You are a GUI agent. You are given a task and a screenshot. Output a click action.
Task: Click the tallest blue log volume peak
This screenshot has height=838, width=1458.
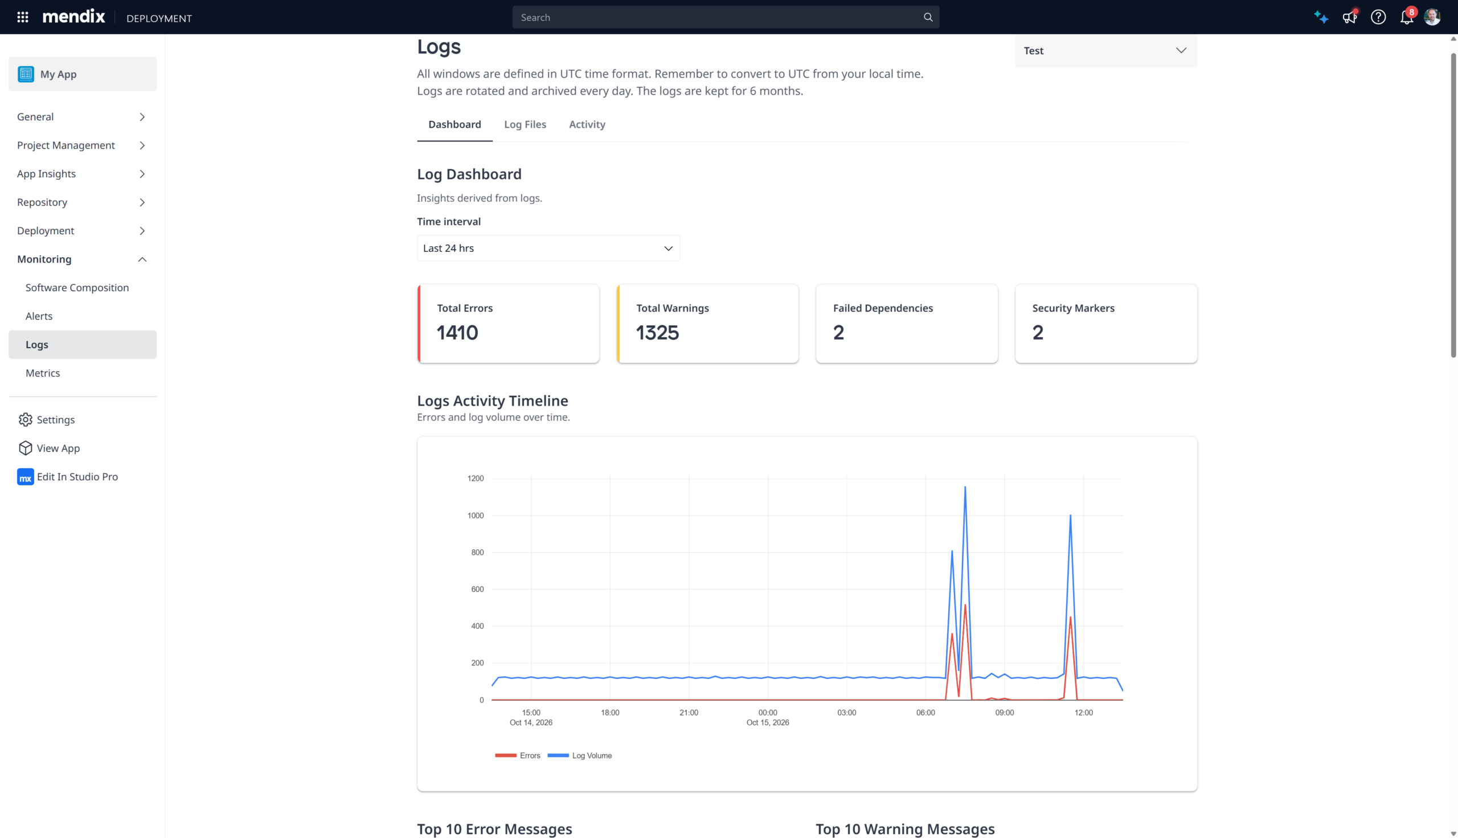coord(965,488)
